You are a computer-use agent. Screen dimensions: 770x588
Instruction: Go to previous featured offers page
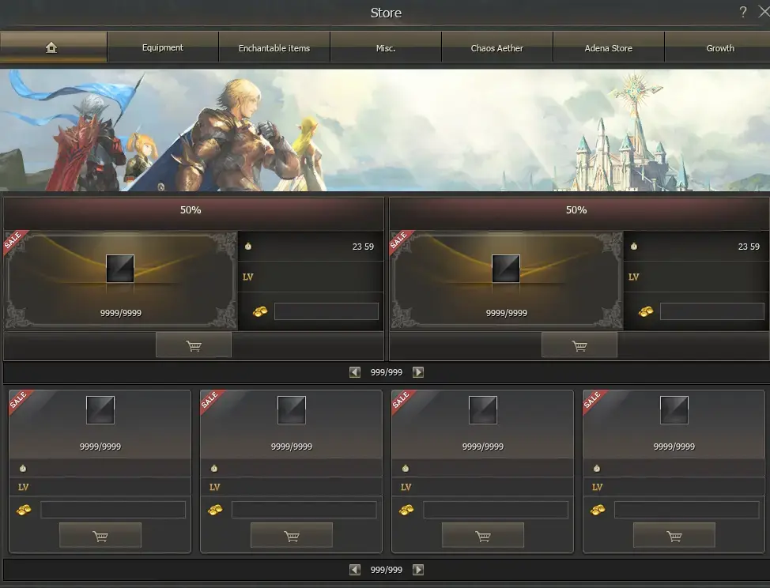355,372
